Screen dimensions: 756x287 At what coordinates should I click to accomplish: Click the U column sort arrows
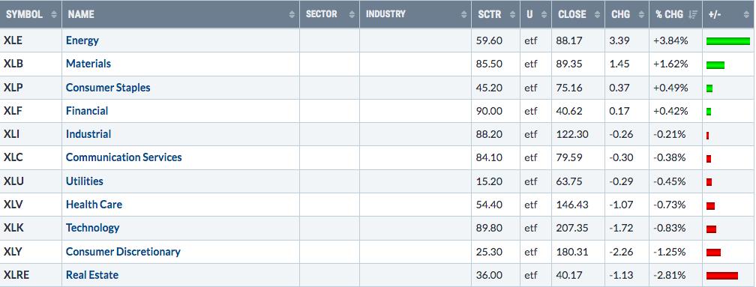tap(544, 14)
